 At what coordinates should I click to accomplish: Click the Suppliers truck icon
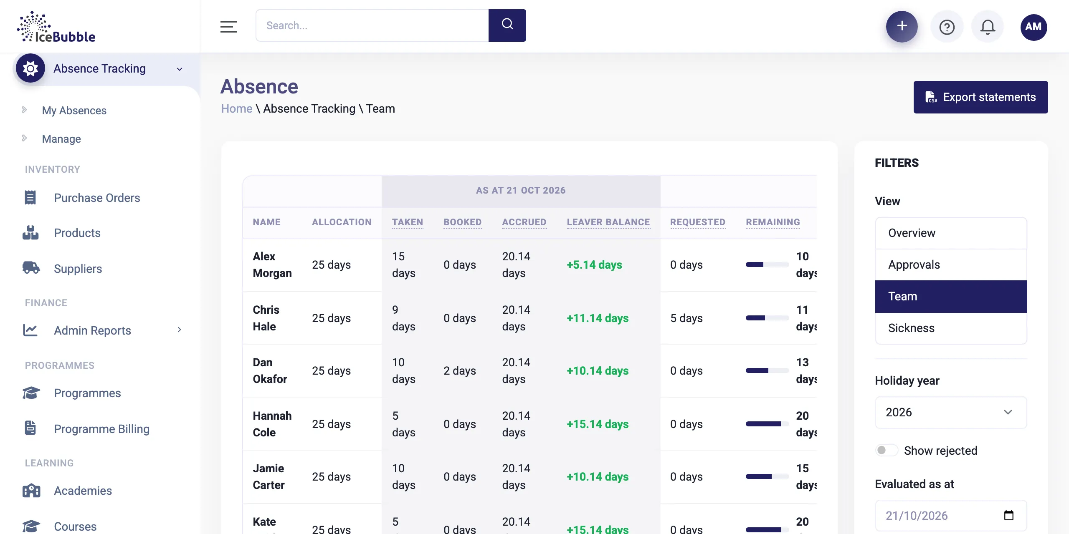[x=31, y=268]
